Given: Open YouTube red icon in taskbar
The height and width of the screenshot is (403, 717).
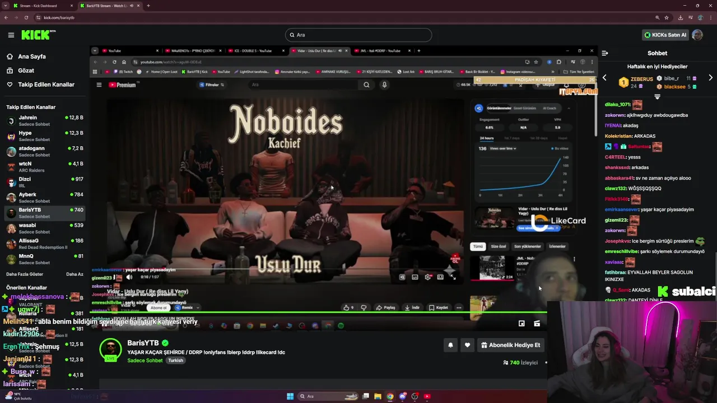Looking at the screenshot, I should (x=427, y=396).
